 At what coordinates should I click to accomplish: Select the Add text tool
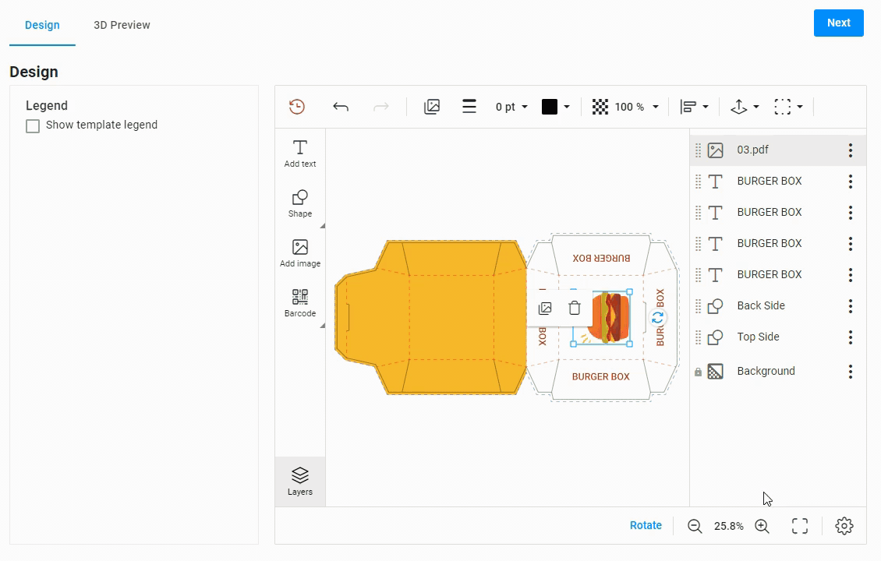point(300,153)
